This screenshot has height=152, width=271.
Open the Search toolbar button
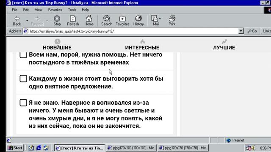click(x=107, y=21)
